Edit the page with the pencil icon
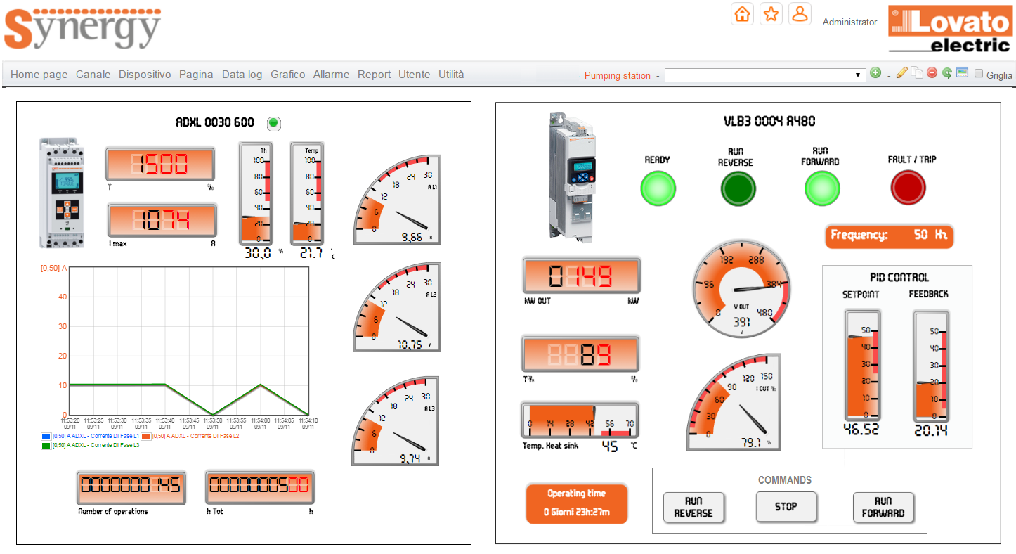 tap(902, 73)
